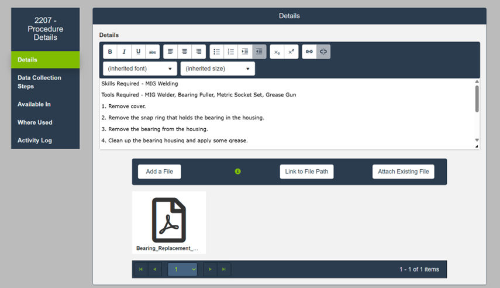
Task: Click the Add a File button
Action: click(x=160, y=172)
